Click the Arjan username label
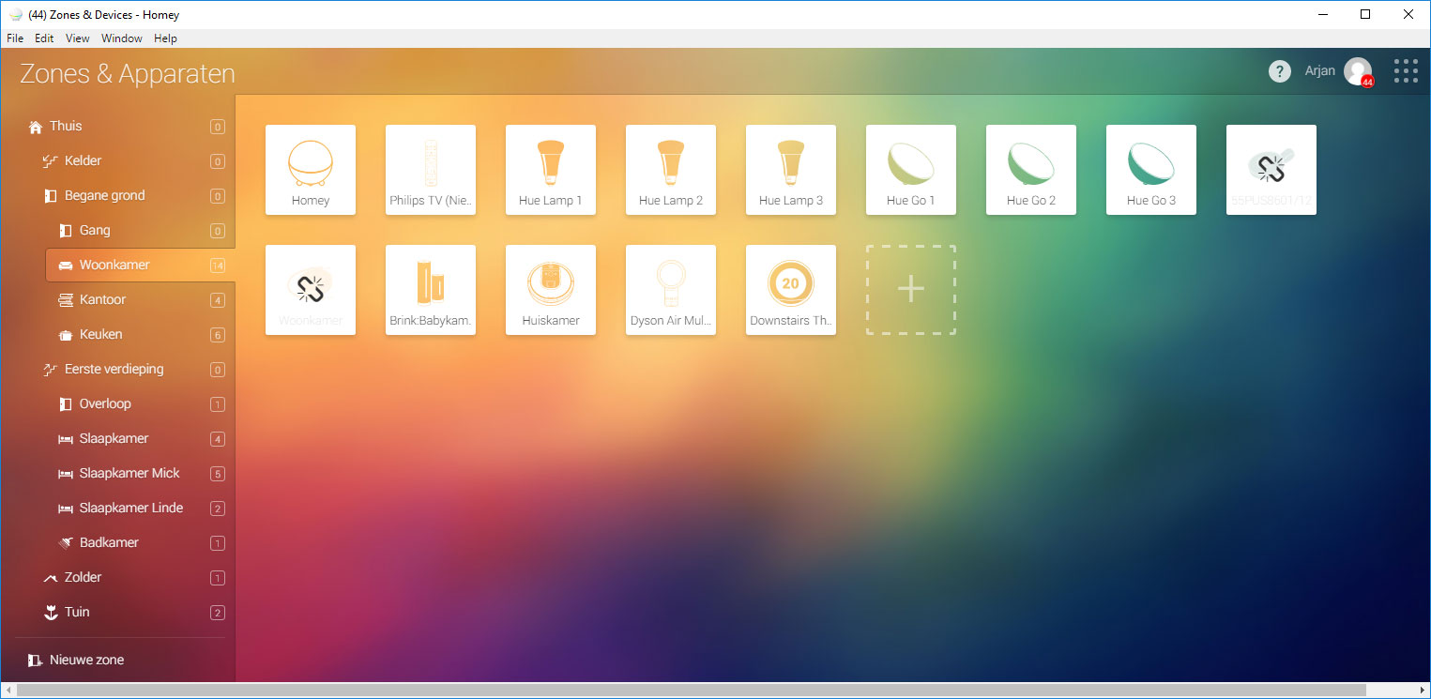The height and width of the screenshot is (699, 1431). pyautogui.click(x=1319, y=71)
